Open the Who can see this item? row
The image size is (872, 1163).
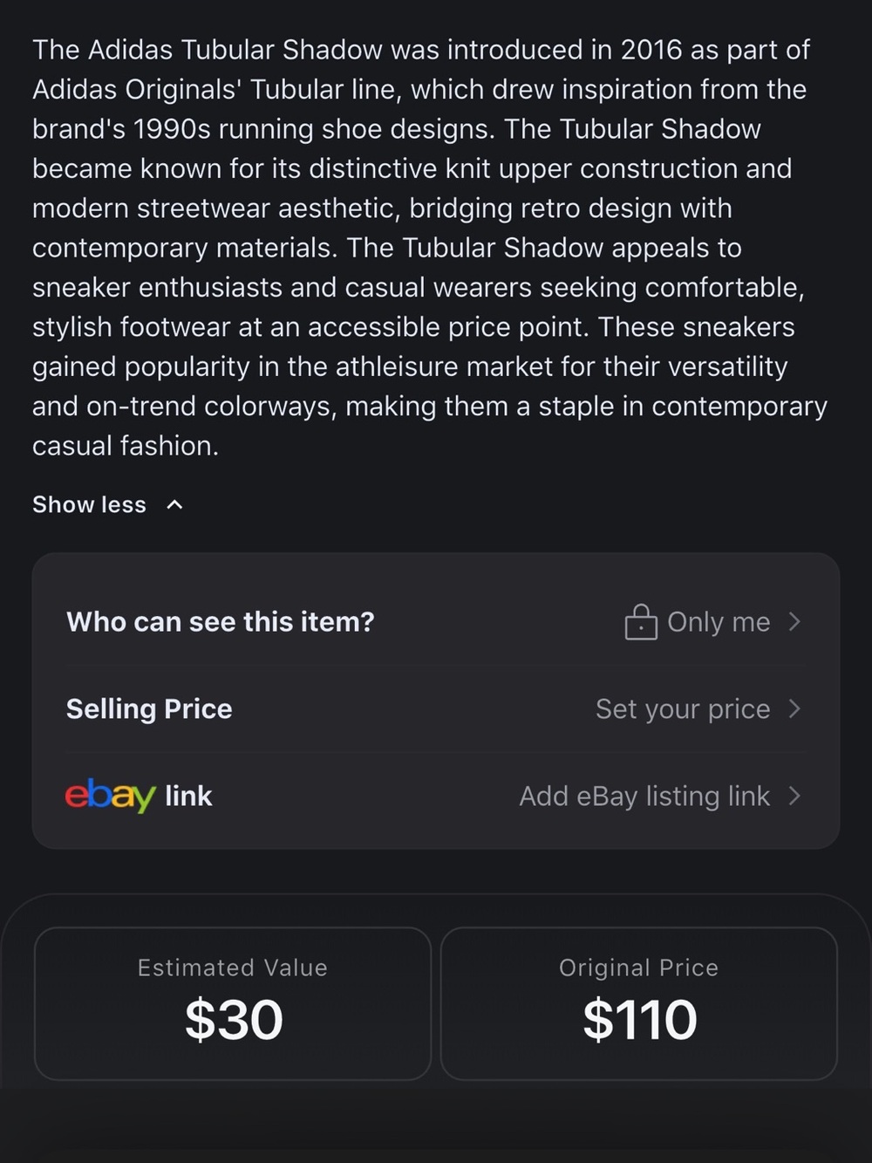point(436,622)
